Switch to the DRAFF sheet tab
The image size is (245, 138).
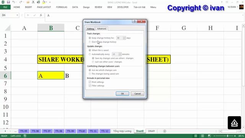pos(151,131)
